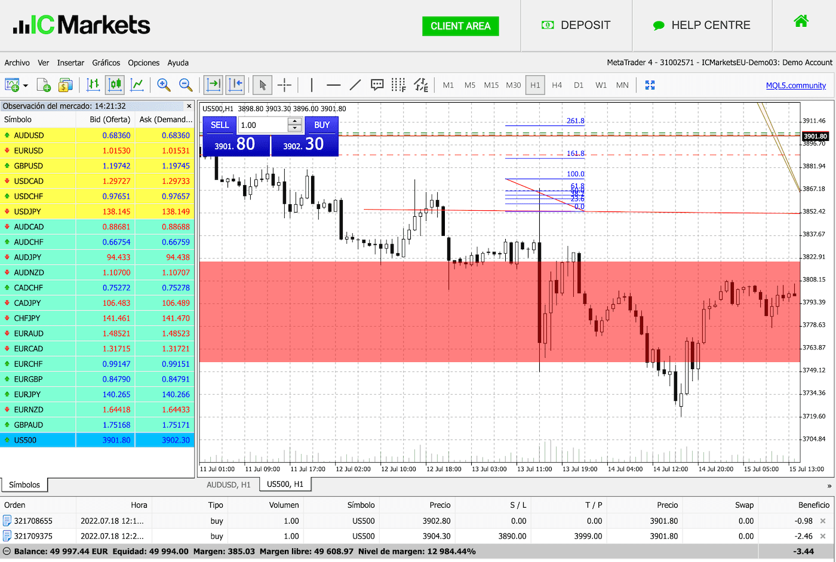Close the market watch panel
836x562 pixels.
point(189,106)
